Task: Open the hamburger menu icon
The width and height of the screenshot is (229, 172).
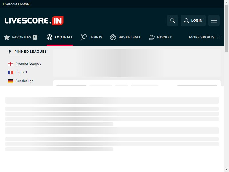Action: (x=214, y=21)
